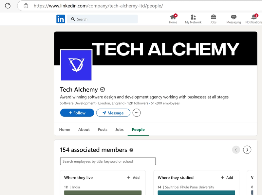This screenshot has height=195, width=262.
Task: Click the associated members info icon
Action: [131, 150]
